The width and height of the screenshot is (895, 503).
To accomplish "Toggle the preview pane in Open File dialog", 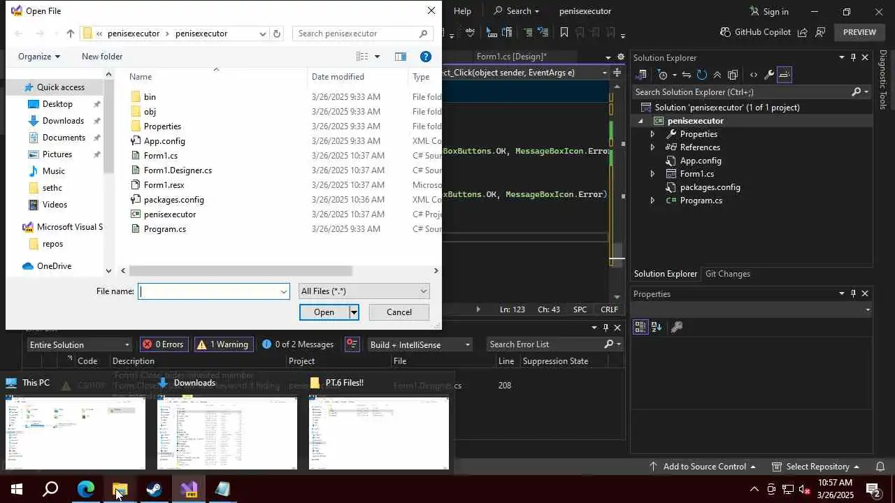I will [401, 57].
